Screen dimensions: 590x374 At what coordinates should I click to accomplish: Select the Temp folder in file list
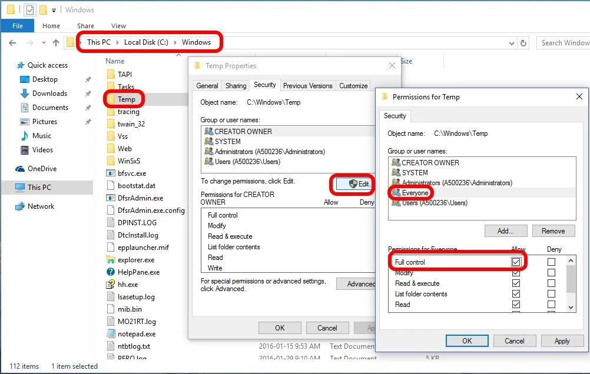(126, 99)
